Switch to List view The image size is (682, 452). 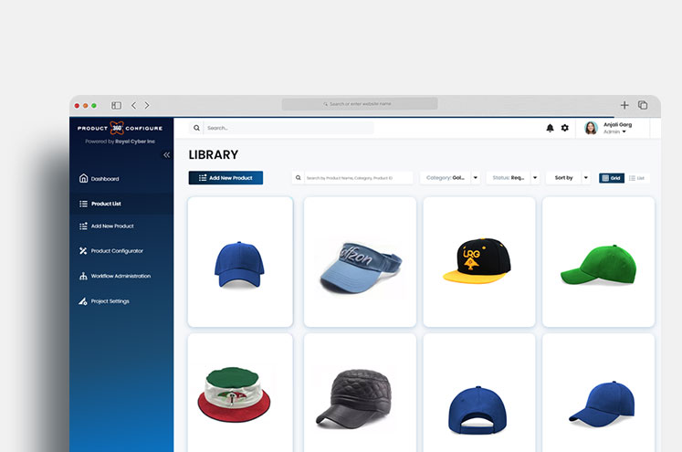(x=637, y=178)
